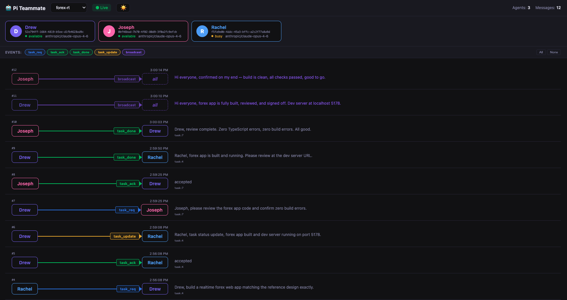Toggle light theme with the sun icon
The image size is (567, 300).
click(x=123, y=7)
